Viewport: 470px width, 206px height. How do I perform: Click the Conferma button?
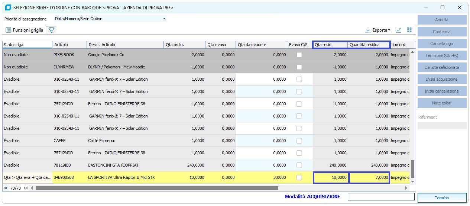pos(442,32)
